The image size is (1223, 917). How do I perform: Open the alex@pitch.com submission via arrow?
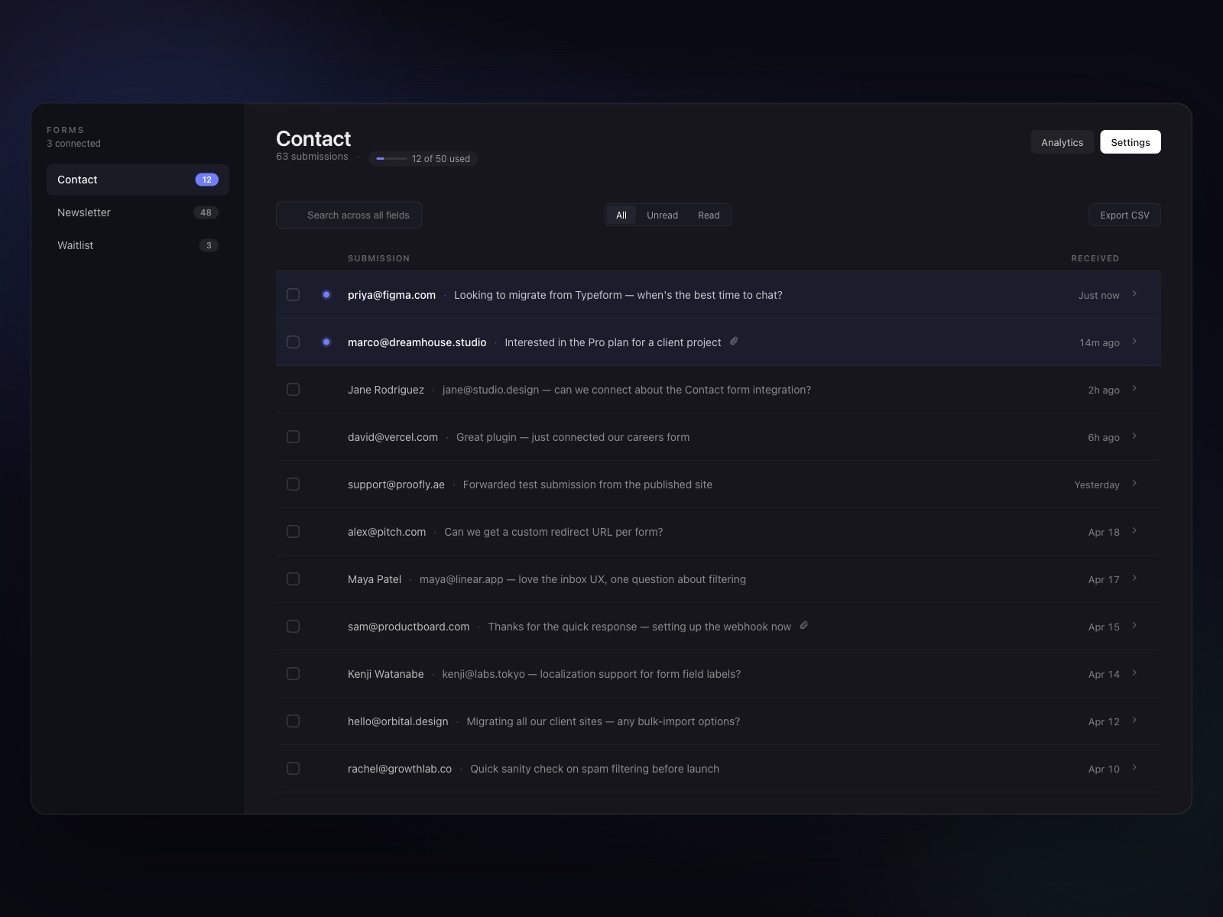point(1134,531)
